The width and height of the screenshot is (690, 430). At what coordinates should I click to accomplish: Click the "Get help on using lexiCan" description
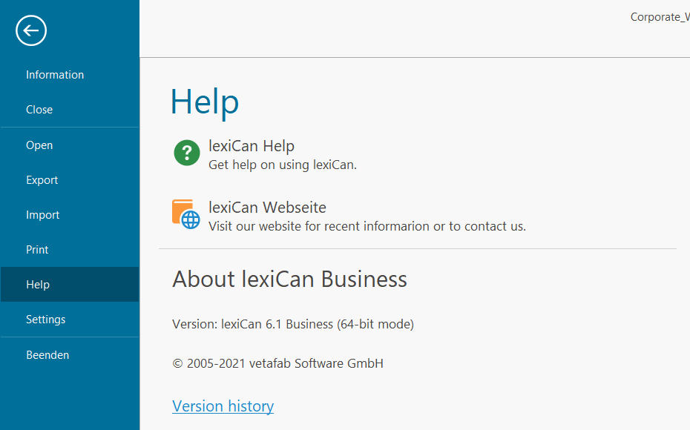[283, 165]
